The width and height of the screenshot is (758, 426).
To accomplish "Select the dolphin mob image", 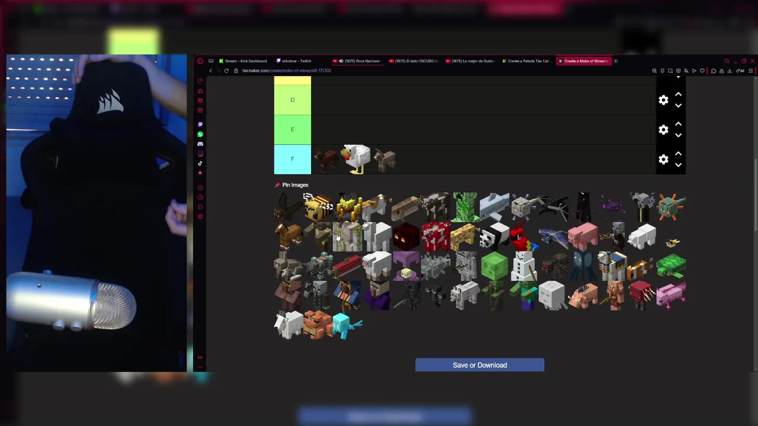I will tap(494, 206).
